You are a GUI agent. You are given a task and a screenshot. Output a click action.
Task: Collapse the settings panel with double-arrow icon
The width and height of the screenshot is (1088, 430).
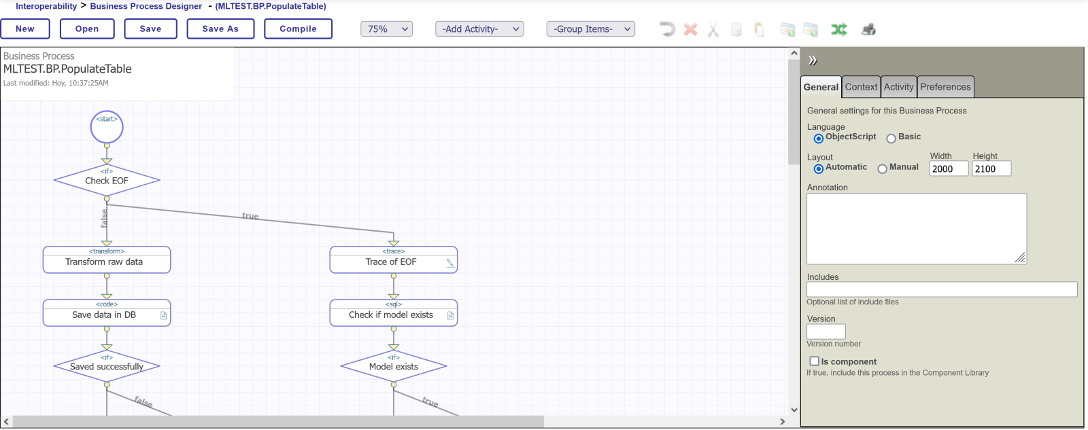click(812, 60)
